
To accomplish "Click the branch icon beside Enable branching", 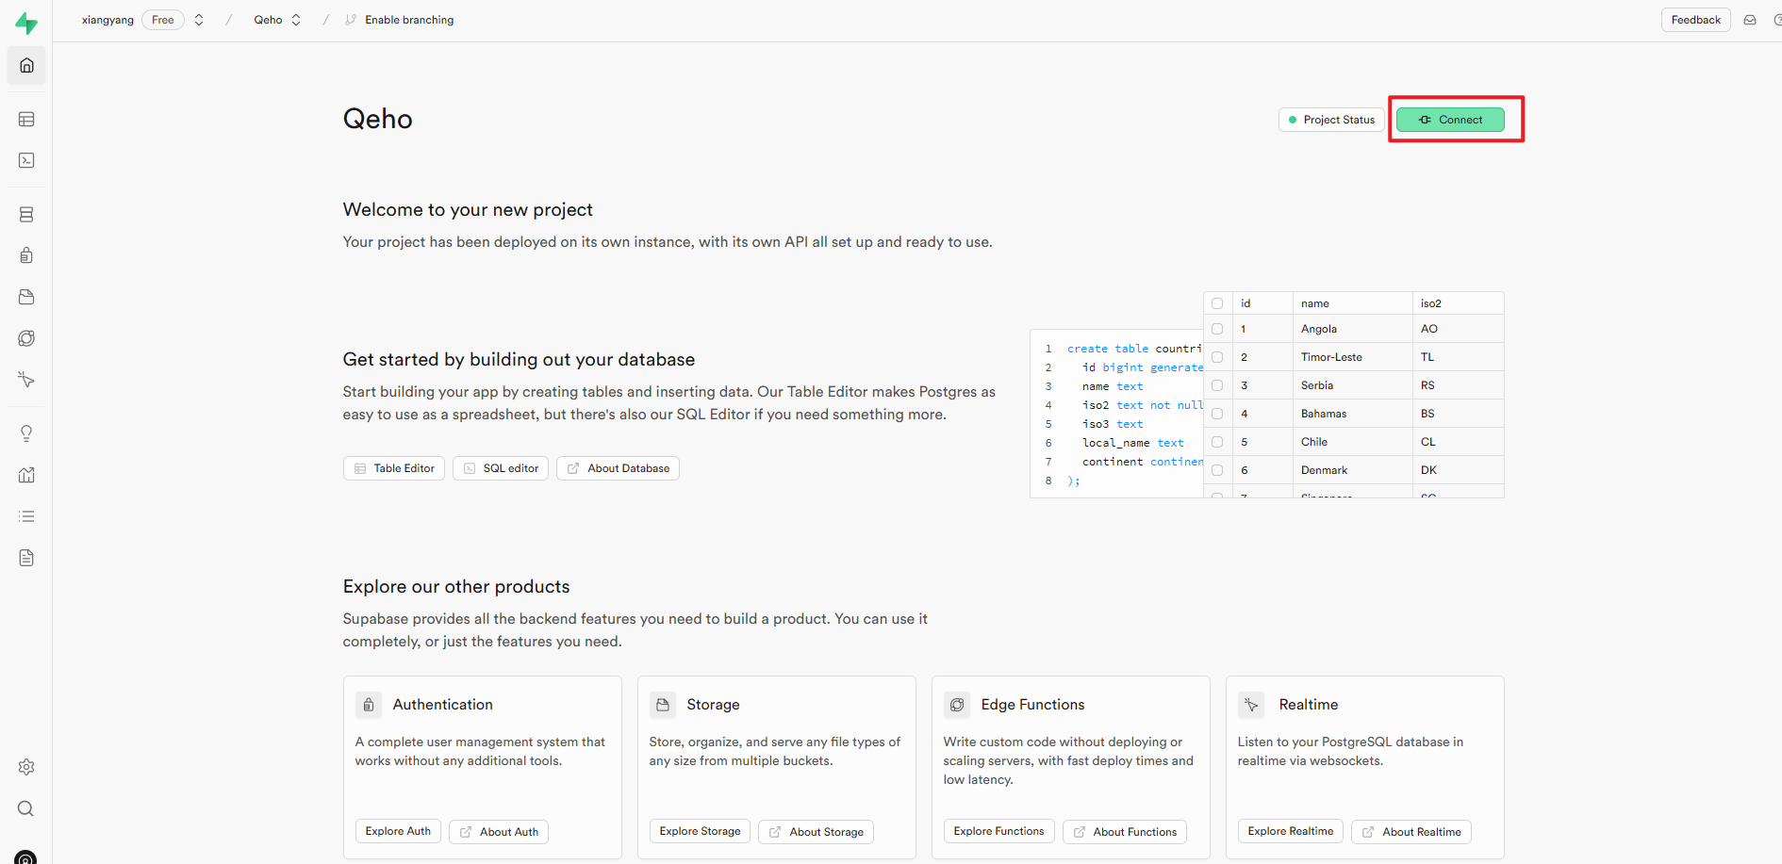I will [x=351, y=20].
